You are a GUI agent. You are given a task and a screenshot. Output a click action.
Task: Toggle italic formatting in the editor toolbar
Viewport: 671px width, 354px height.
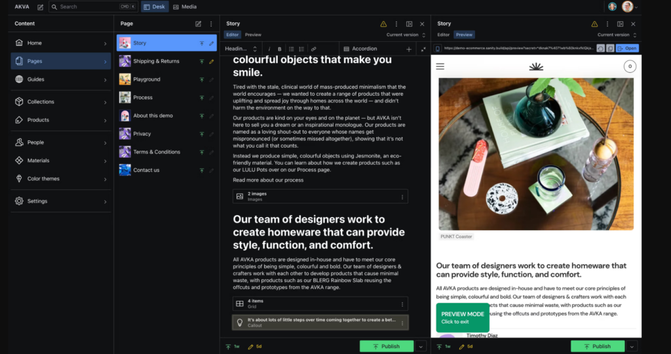(x=269, y=49)
